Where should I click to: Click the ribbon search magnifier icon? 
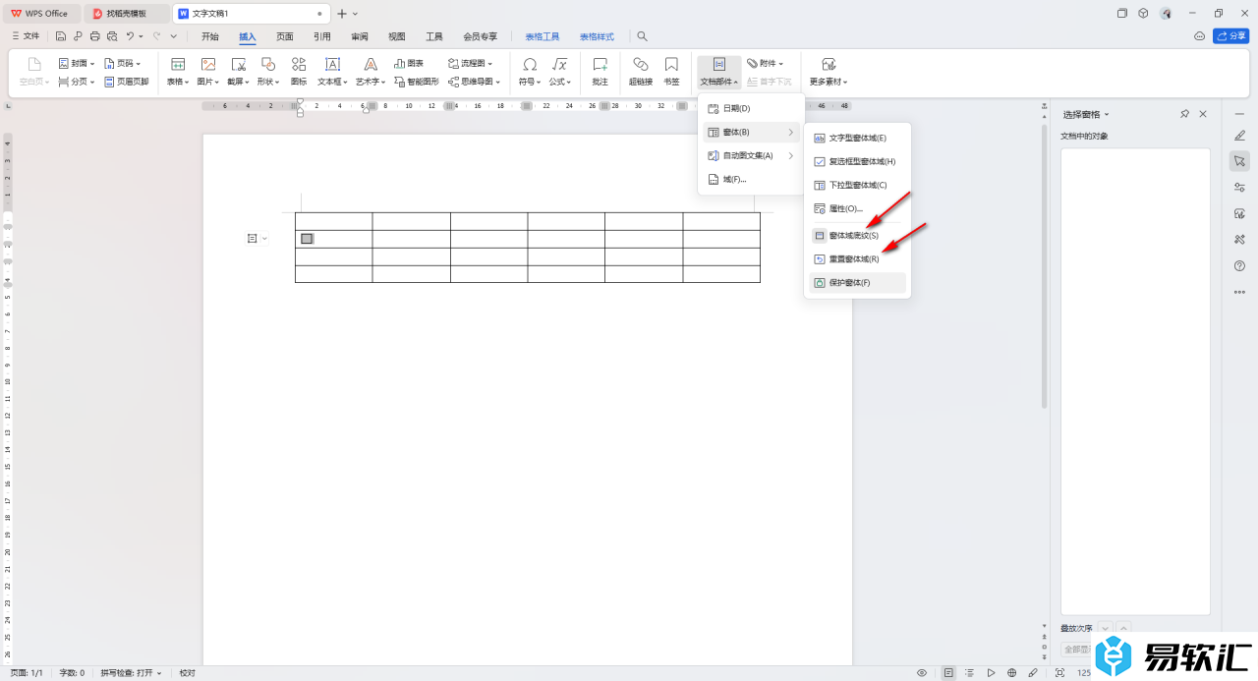642,36
